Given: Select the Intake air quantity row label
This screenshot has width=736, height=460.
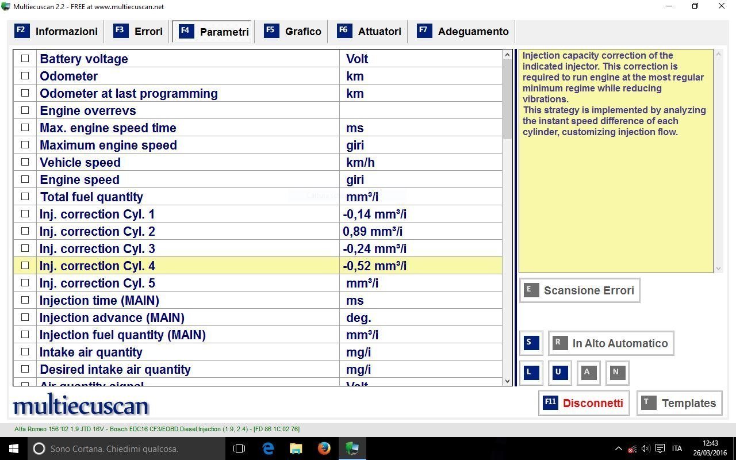Looking at the screenshot, I should (91, 352).
